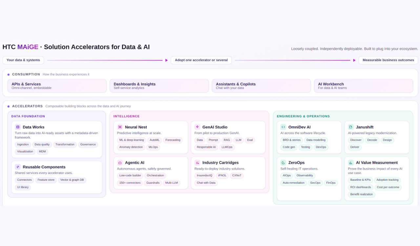
Task: Click the Industry Cartridges icon
Action: click(x=197, y=162)
